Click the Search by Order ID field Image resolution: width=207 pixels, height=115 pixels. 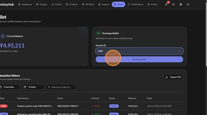[61, 87]
